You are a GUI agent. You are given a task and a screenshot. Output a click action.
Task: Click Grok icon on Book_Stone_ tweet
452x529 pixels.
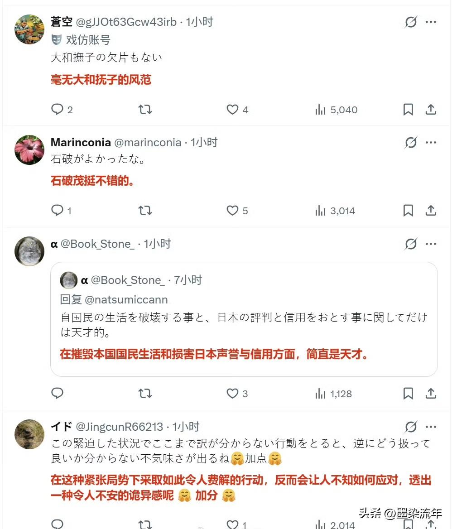click(x=411, y=244)
